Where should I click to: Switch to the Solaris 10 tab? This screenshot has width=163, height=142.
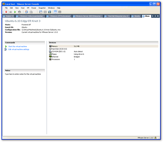[x=8, y=16]
